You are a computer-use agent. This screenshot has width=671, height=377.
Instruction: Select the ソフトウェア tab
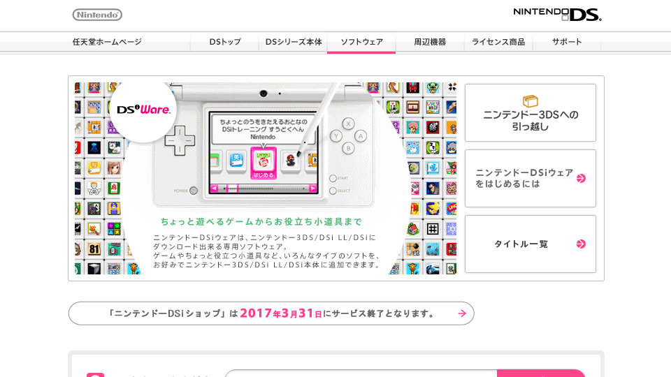click(x=361, y=42)
